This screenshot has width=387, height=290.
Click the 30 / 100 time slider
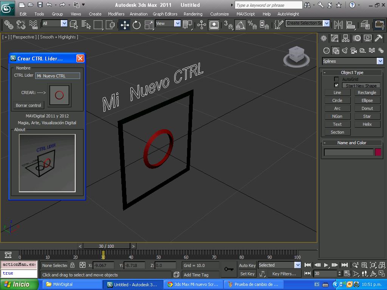click(106, 246)
